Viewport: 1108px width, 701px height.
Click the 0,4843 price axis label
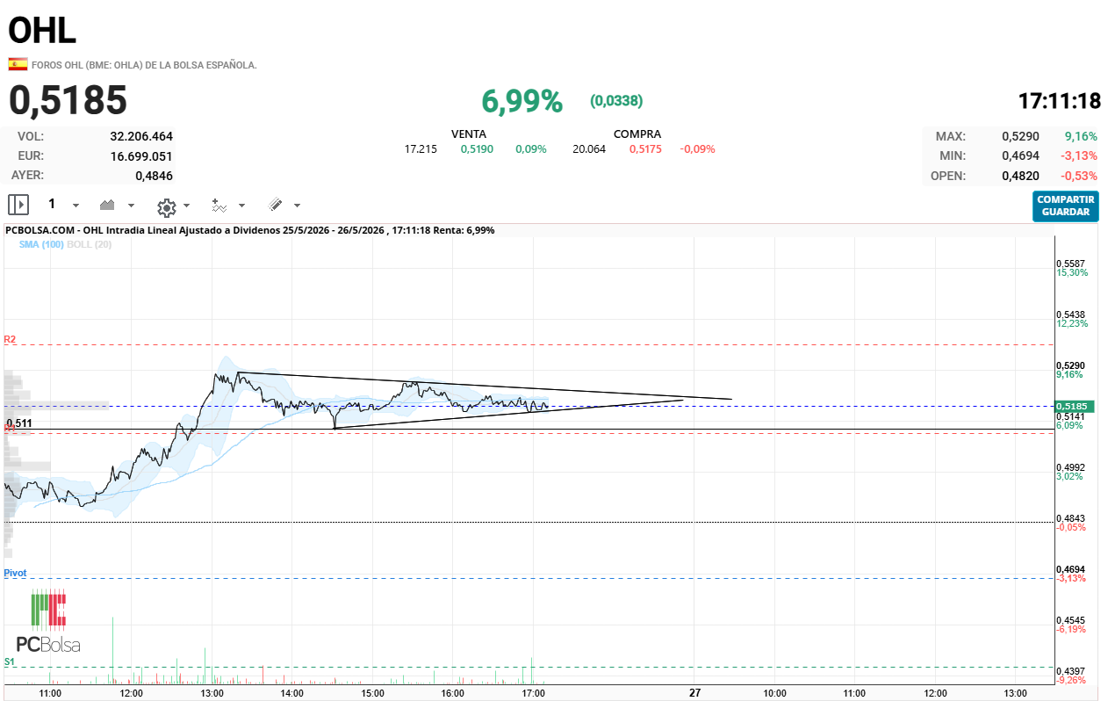click(1071, 518)
